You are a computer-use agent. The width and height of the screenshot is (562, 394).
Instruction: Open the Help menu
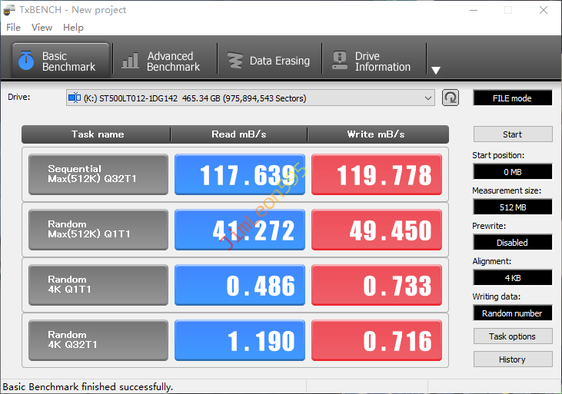(x=73, y=28)
